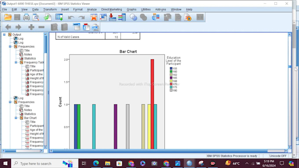Click the Bar Chart title text
The height and width of the screenshot is (168, 299).
point(128,51)
